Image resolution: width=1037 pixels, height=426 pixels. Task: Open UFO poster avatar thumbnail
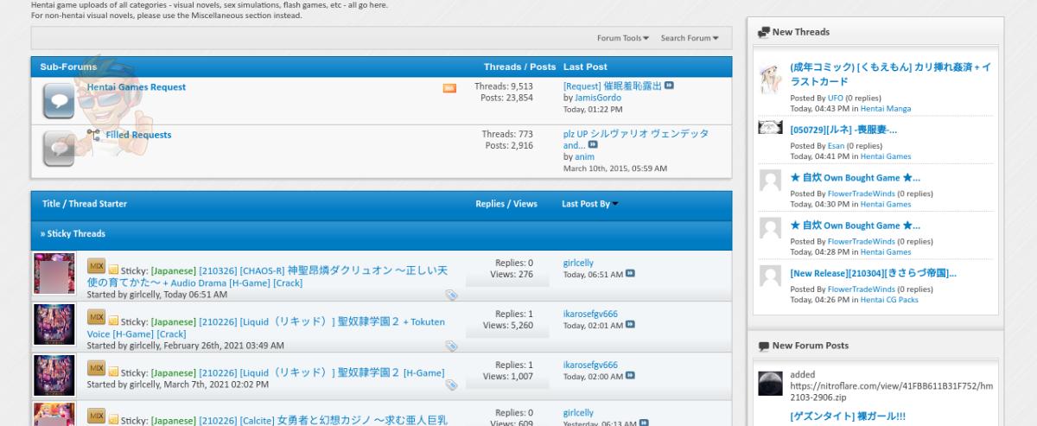coord(770,78)
